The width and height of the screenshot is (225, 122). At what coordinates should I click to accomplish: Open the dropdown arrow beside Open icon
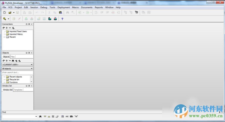14,13
